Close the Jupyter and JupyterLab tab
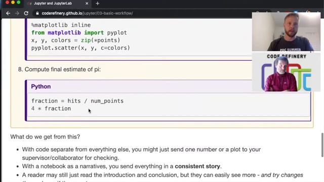324x182 pixels. (x=87, y=4)
